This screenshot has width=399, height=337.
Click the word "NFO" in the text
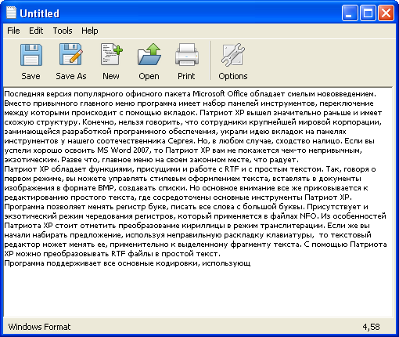coord(308,216)
